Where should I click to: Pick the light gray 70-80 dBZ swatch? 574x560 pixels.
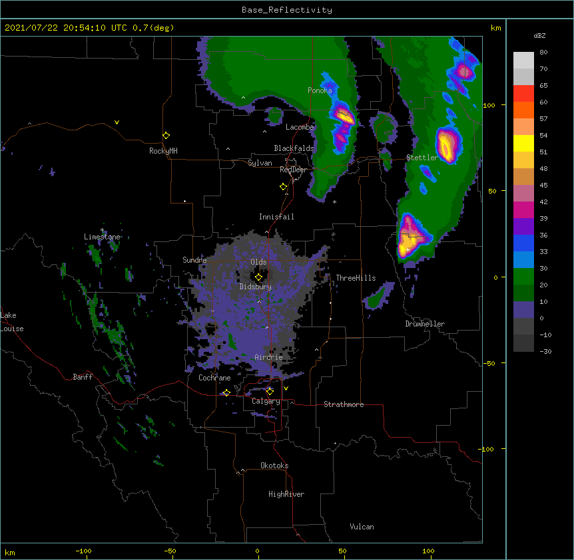[523, 61]
